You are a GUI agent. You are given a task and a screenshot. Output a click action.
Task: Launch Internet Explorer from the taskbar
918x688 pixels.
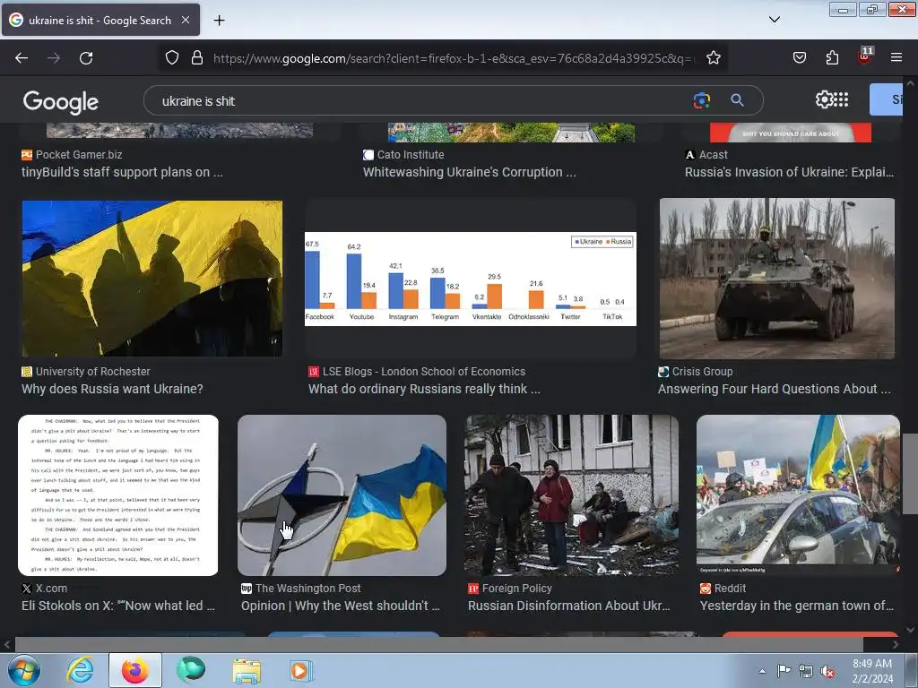80,670
